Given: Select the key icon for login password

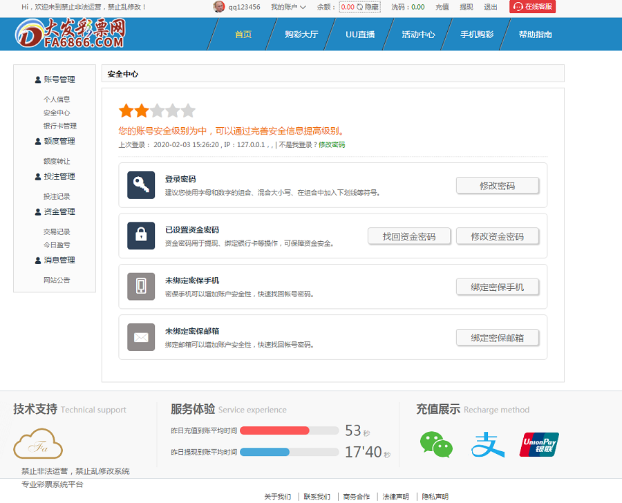Looking at the screenshot, I should pos(141,184).
